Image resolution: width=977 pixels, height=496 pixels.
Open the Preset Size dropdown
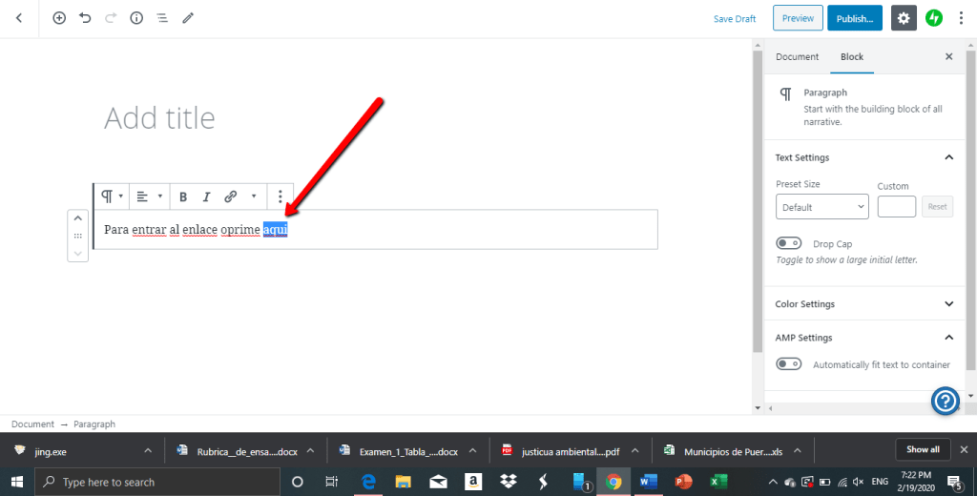821,207
